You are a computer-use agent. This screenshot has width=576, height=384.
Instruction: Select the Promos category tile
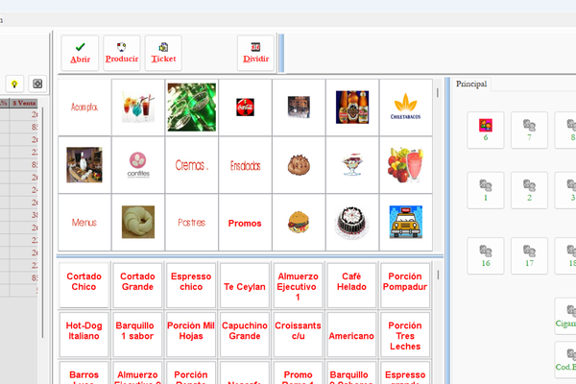pos(245,223)
